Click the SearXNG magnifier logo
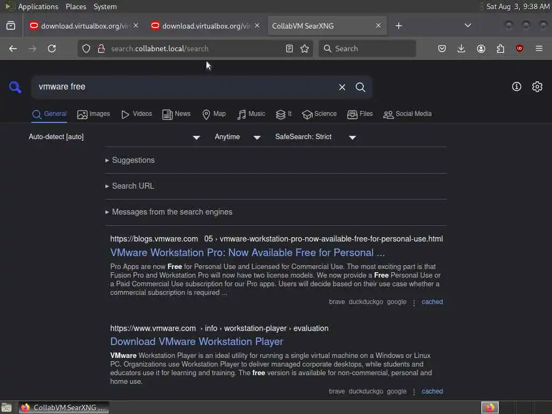This screenshot has width=552, height=414. [x=15, y=87]
